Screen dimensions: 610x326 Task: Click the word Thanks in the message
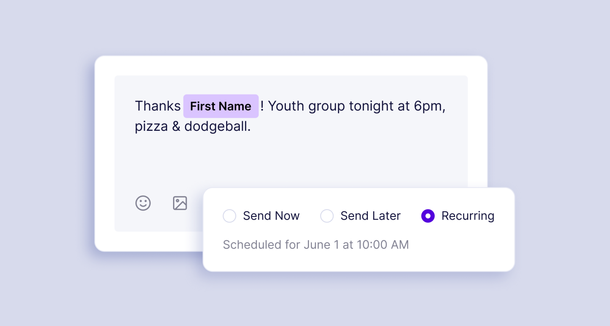point(158,106)
